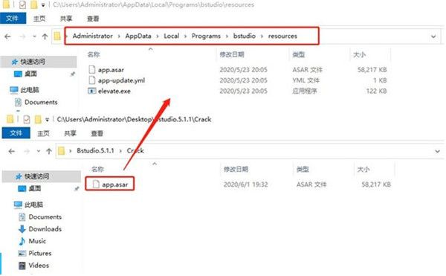
Task: Open 共享 tab in Crack window
Action: coord(70,133)
